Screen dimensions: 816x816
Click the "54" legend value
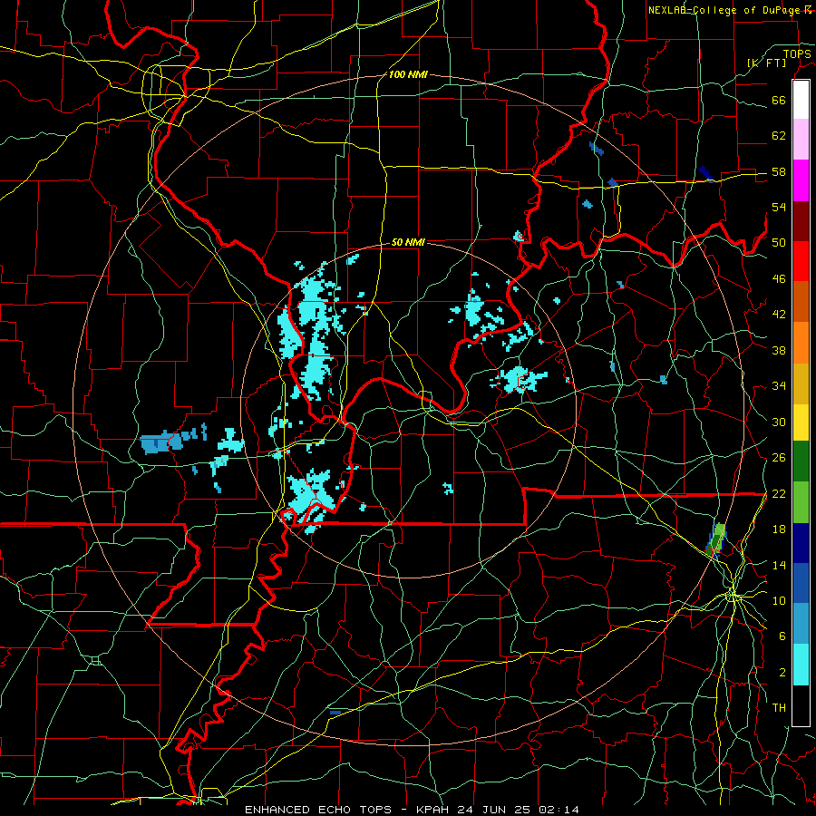[x=779, y=207]
